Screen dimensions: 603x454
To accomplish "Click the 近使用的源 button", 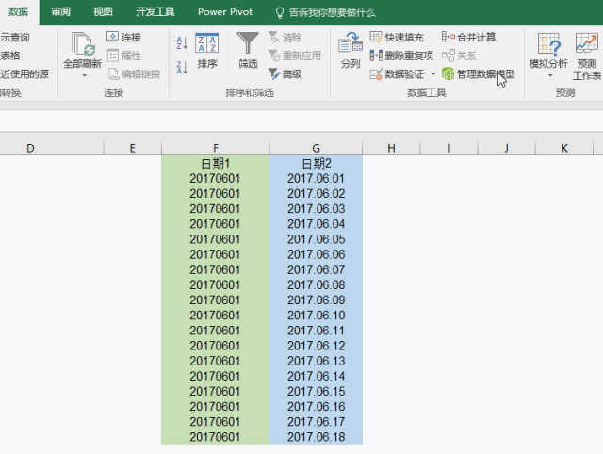I will click(24, 73).
